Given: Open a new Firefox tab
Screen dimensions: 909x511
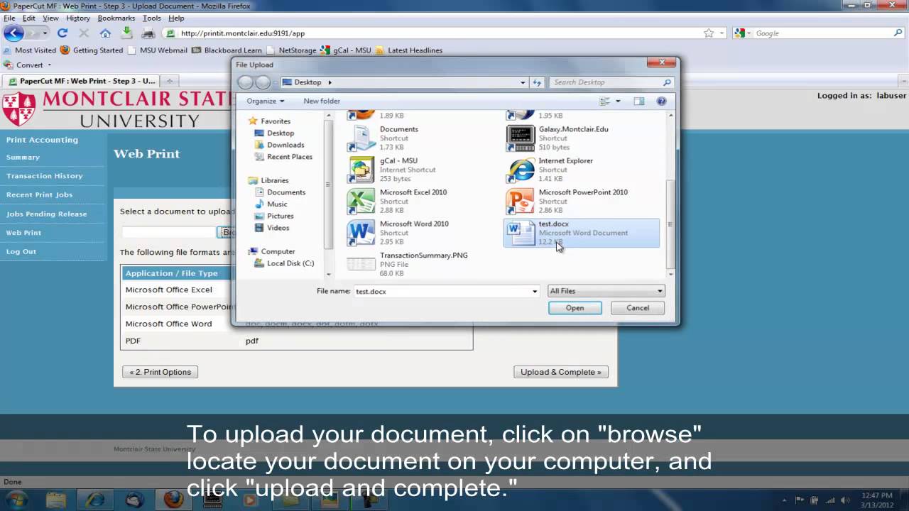Looking at the screenshot, I should (x=169, y=81).
